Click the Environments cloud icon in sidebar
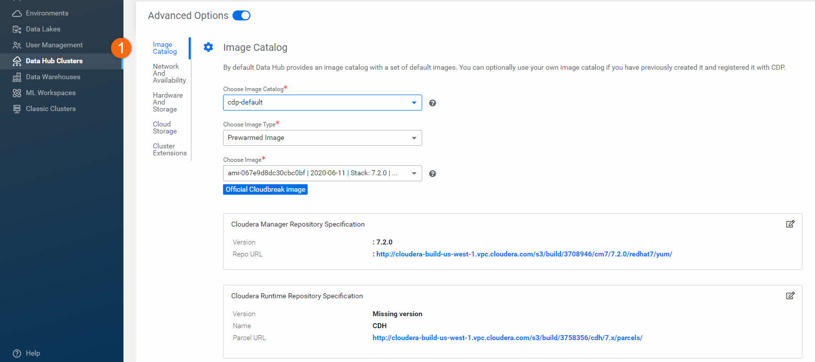815x362 pixels. point(17,13)
